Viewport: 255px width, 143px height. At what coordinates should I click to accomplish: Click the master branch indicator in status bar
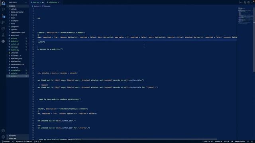tap(6, 141)
